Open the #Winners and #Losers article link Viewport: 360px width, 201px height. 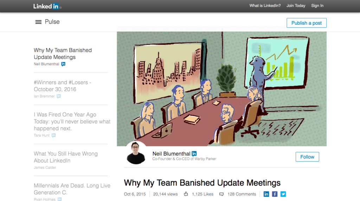click(x=63, y=86)
